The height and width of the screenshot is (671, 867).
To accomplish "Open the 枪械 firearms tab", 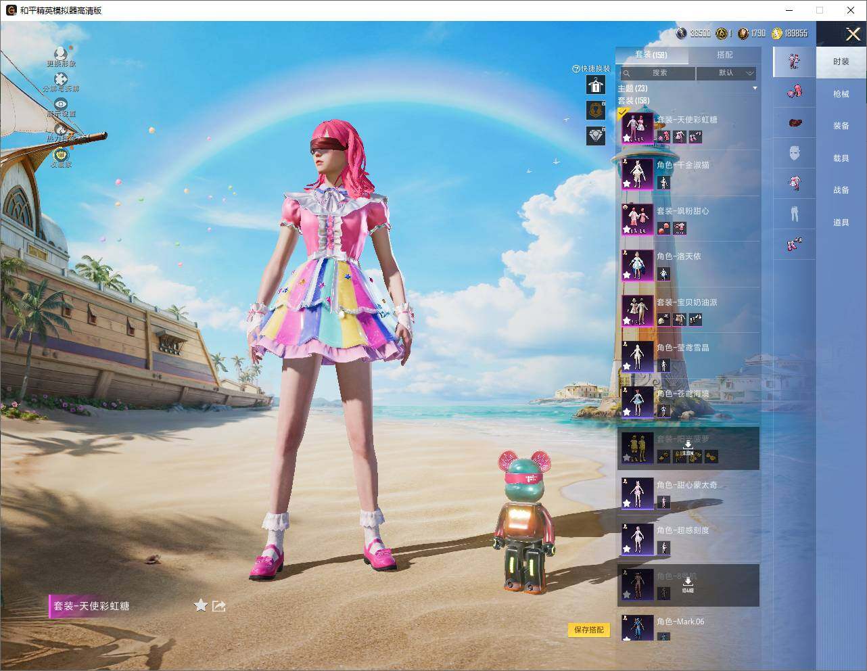I will (841, 94).
